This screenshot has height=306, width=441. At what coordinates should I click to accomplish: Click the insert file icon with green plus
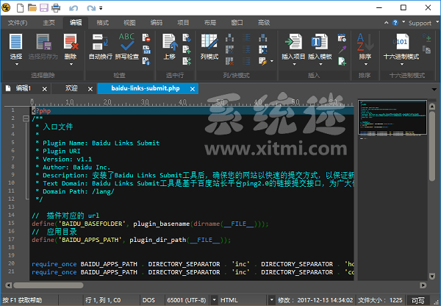tap(342, 61)
